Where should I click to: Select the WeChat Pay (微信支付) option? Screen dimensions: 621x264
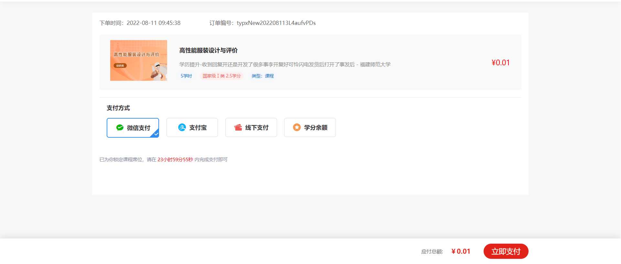[133, 128]
